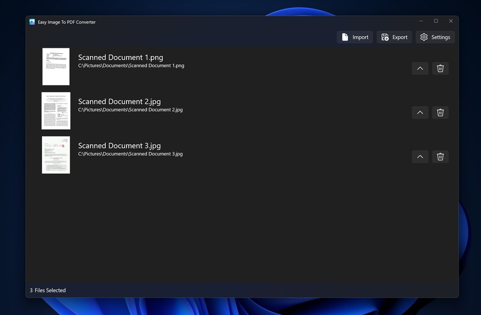Image resolution: width=481 pixels, height=315 pixels.
Task: Remove Scanned Document 2.jpg with trash icon
Action: click(x=440, y=112)
